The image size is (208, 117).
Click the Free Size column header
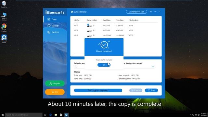point(120,20)
